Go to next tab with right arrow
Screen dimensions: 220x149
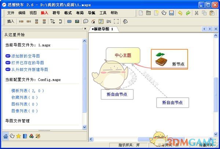210,29
